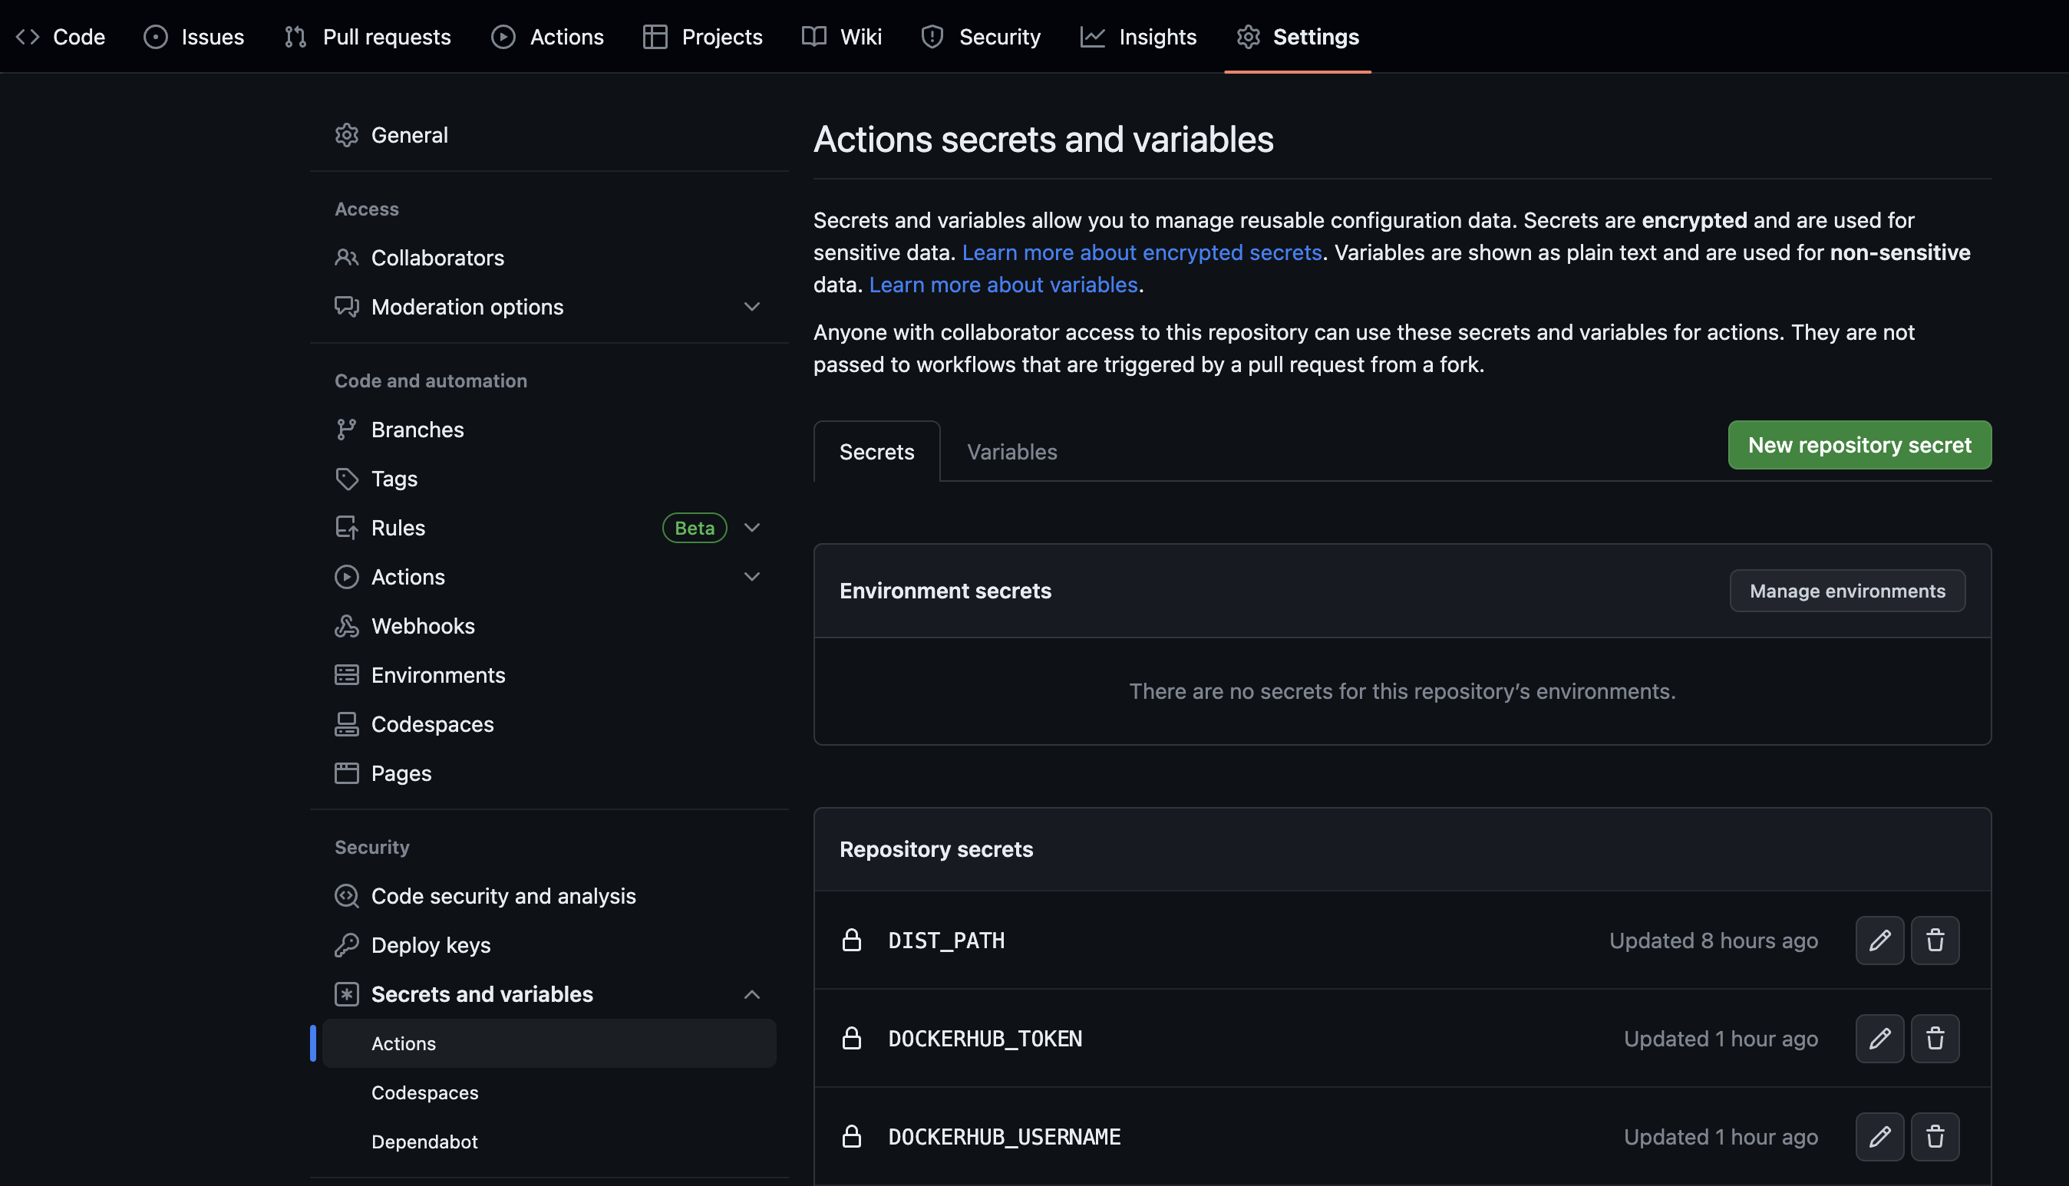Open the Pull requests tab

coord(368,37)
